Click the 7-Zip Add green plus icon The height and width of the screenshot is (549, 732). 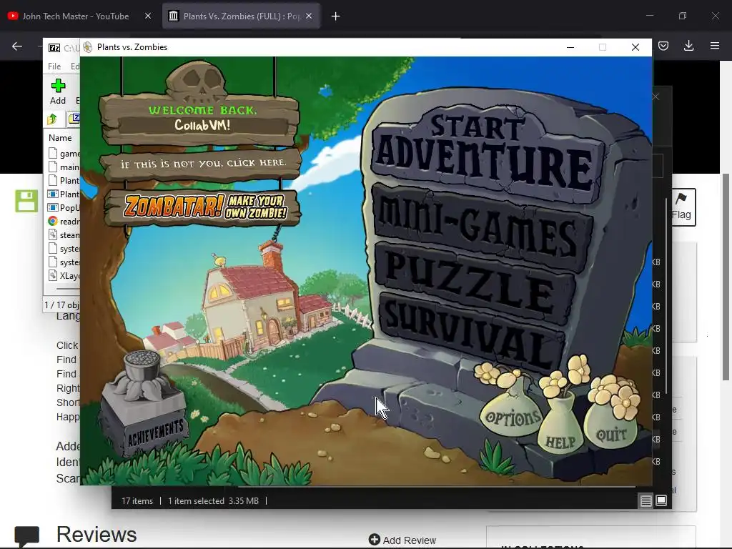[x=58, y=86]
